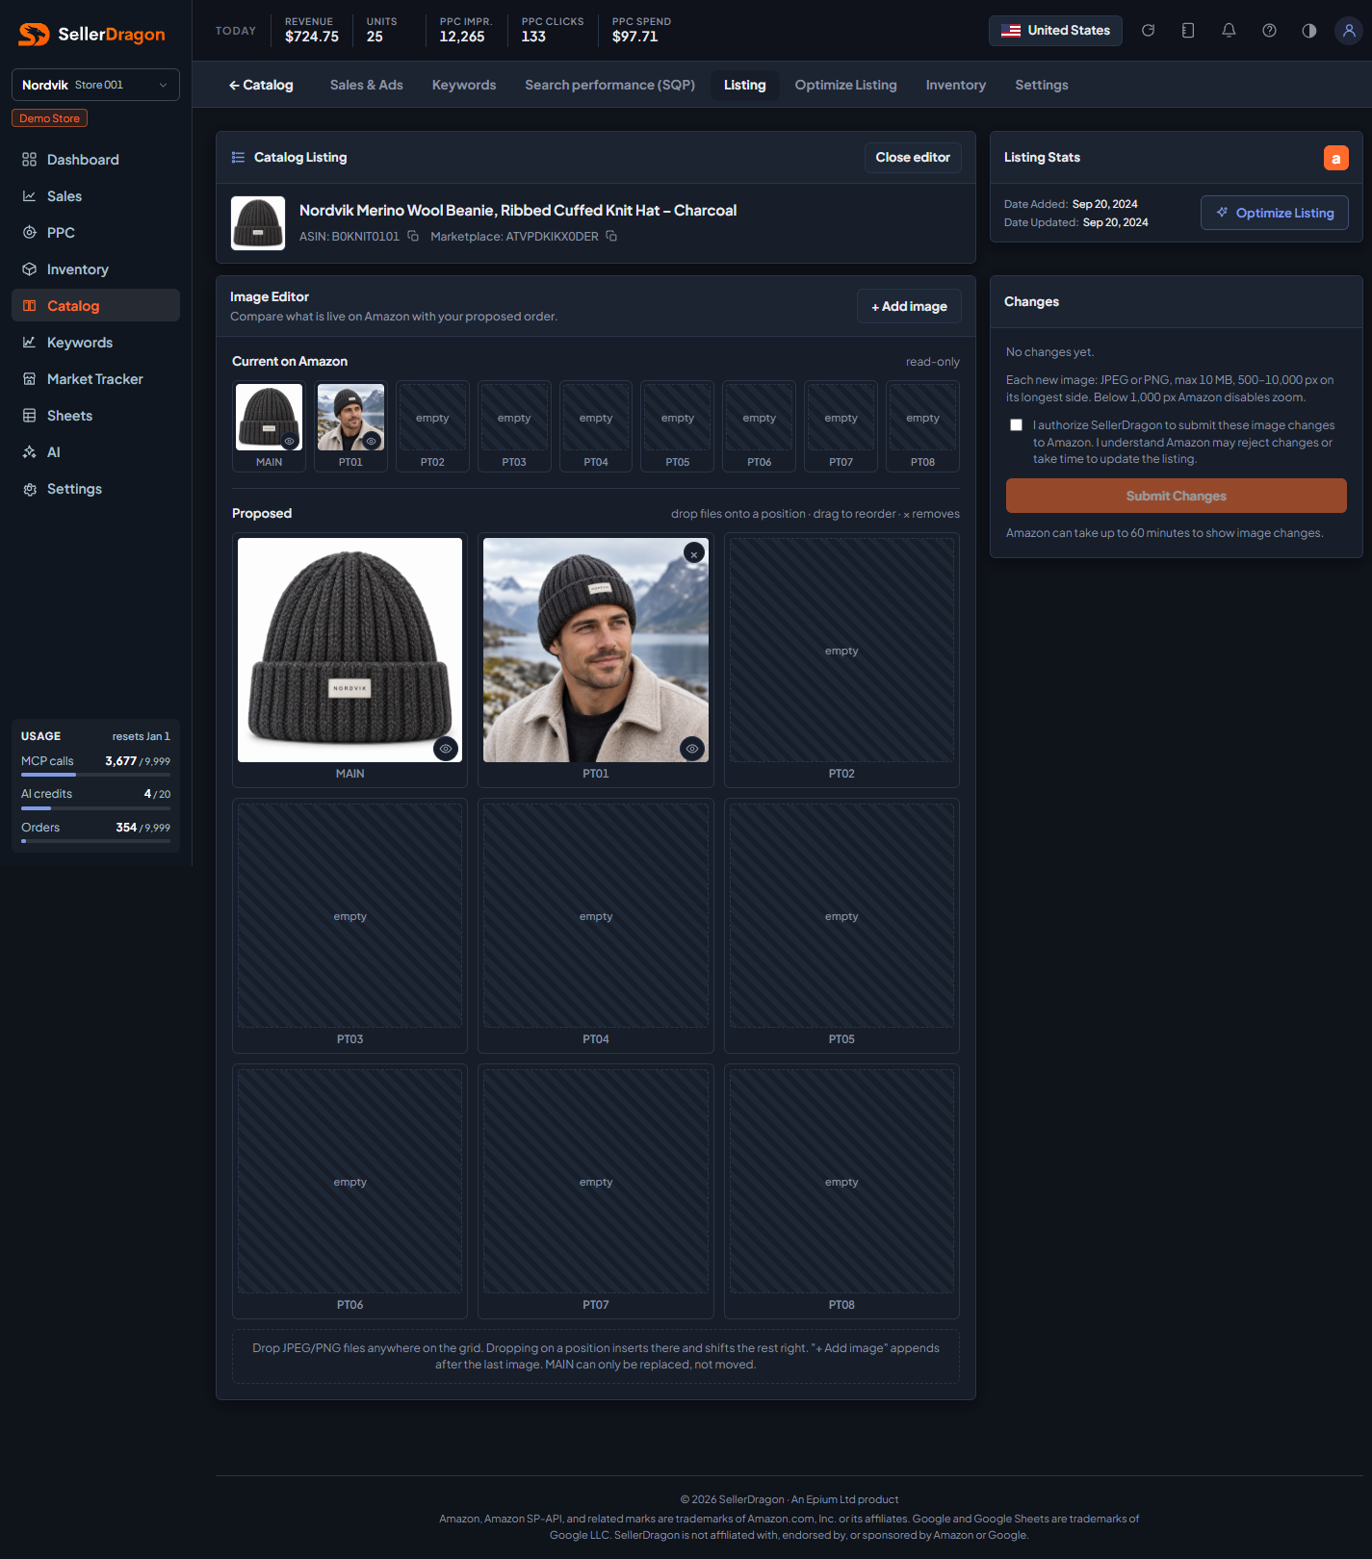Click the SellerDragon logo icon
The height and width of the screenshot is (1559, 1372).
tap(34, 35)
